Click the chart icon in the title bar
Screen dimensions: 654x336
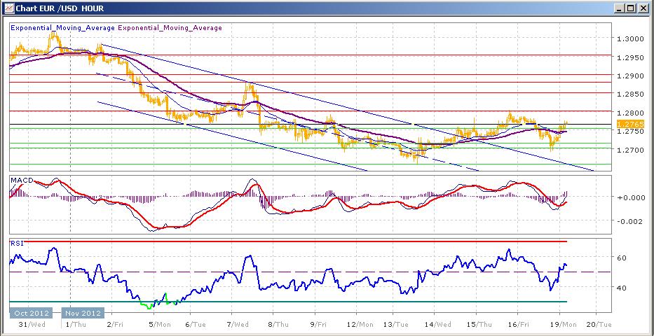coord(7,8)
